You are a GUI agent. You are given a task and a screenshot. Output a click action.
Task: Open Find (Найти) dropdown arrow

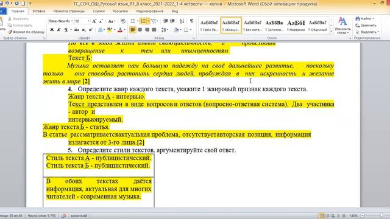(x=373, y=19)
